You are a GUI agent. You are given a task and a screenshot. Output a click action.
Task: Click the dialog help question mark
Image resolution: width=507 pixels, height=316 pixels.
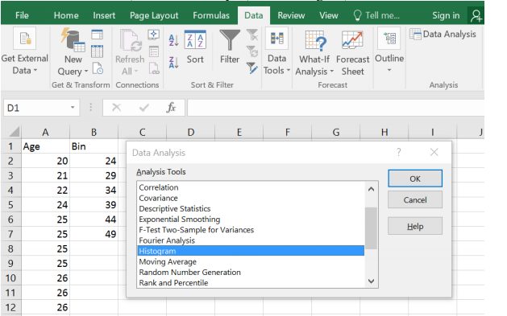[x=399, y=152]
